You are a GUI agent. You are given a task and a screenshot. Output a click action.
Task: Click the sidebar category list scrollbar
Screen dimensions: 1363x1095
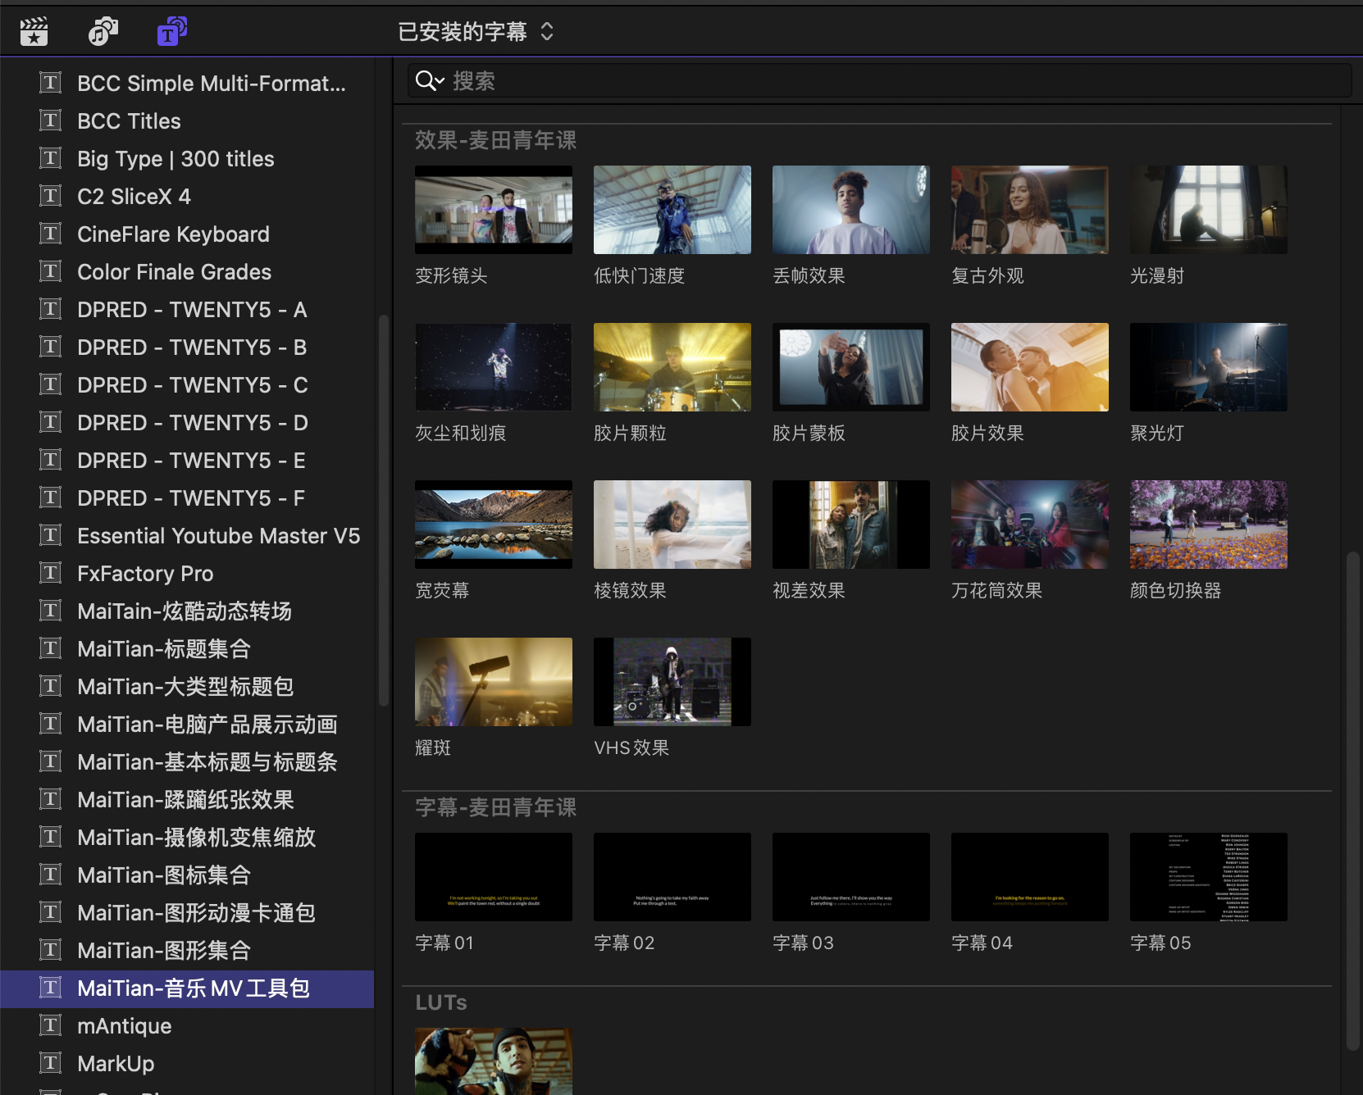(x=383, y=511)
